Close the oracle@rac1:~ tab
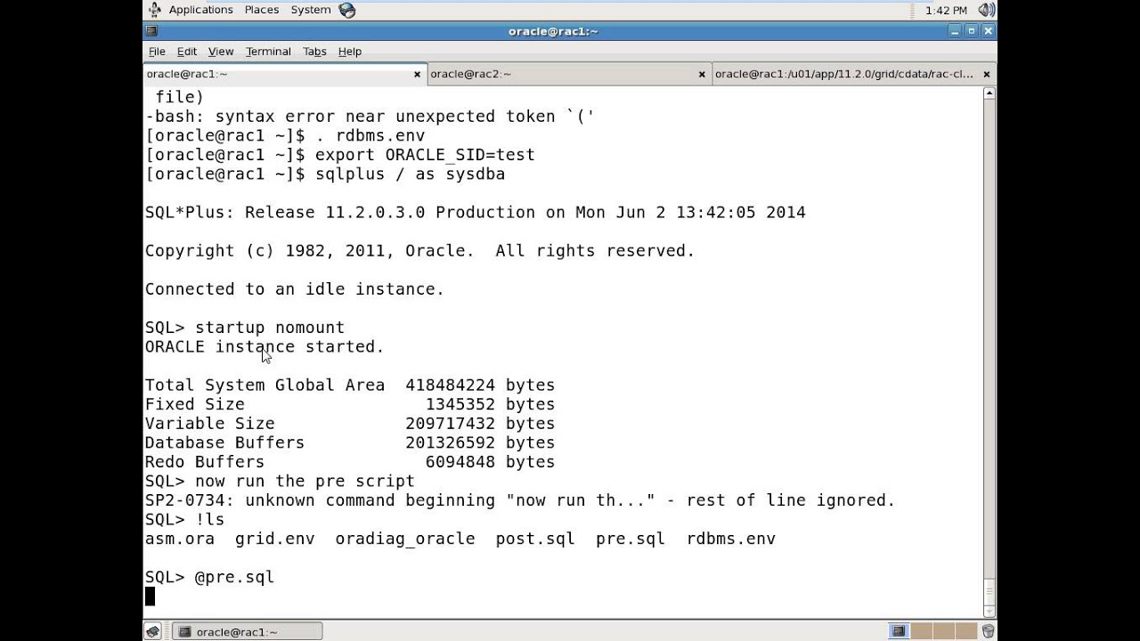Screen dimensions: 1140x641 [417, 74]
